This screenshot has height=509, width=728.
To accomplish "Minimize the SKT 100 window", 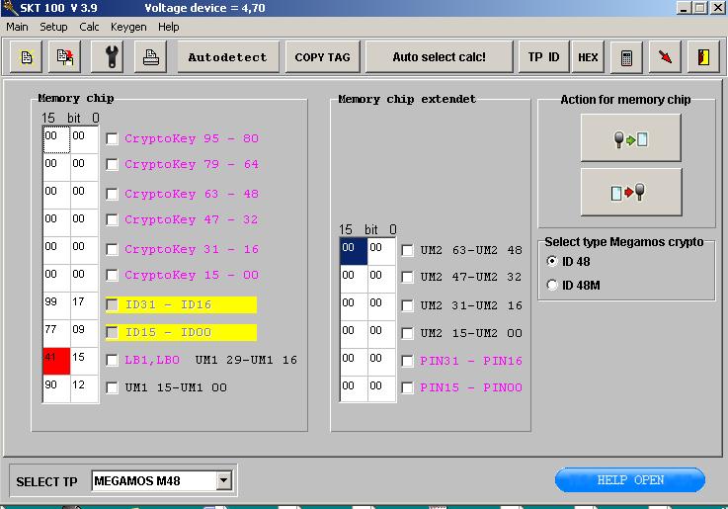I will tap(683, 8).
